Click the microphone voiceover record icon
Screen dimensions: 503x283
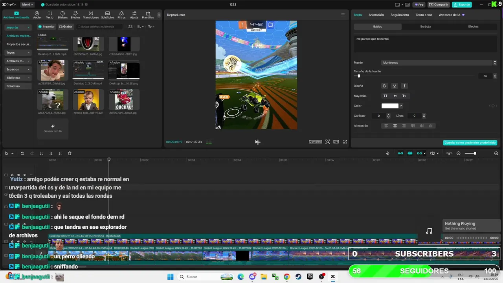coord(387,153)
